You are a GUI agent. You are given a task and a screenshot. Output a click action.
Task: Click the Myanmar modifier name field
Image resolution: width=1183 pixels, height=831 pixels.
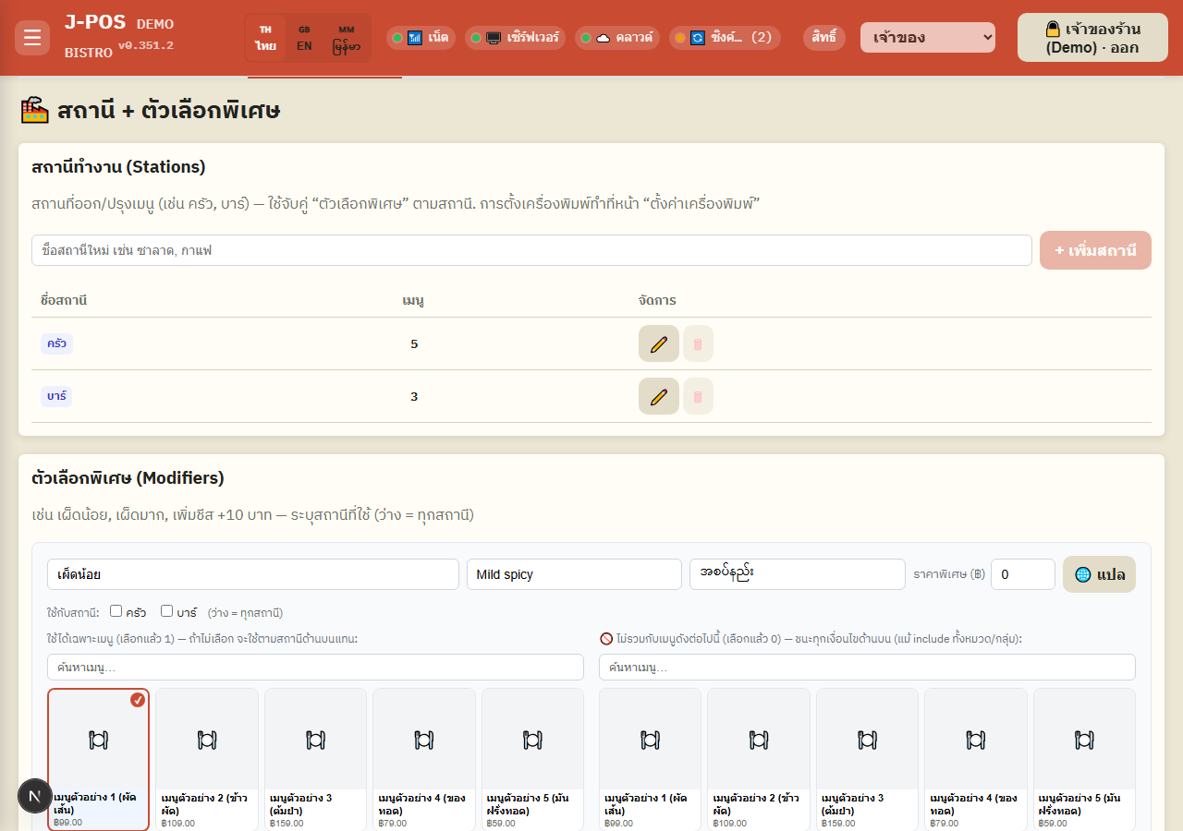pyautogui.click(x=798, y=574)
